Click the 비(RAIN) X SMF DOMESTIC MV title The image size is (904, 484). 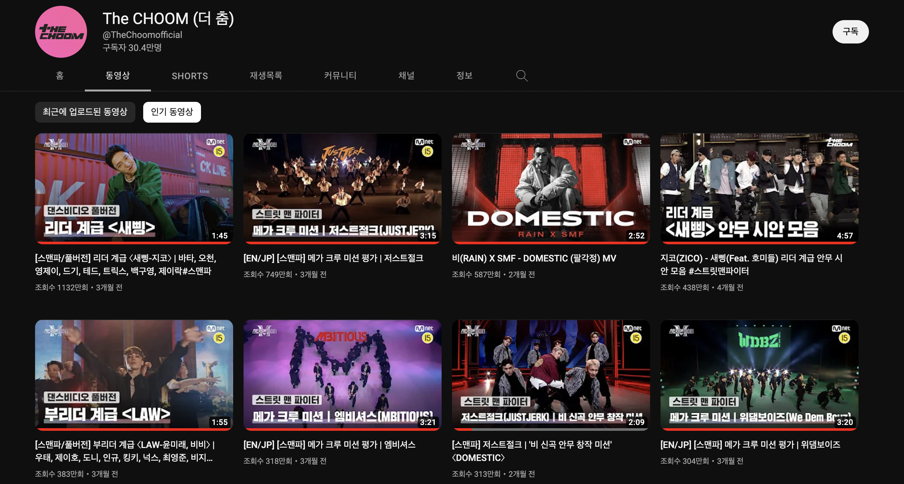coord(534,258)
